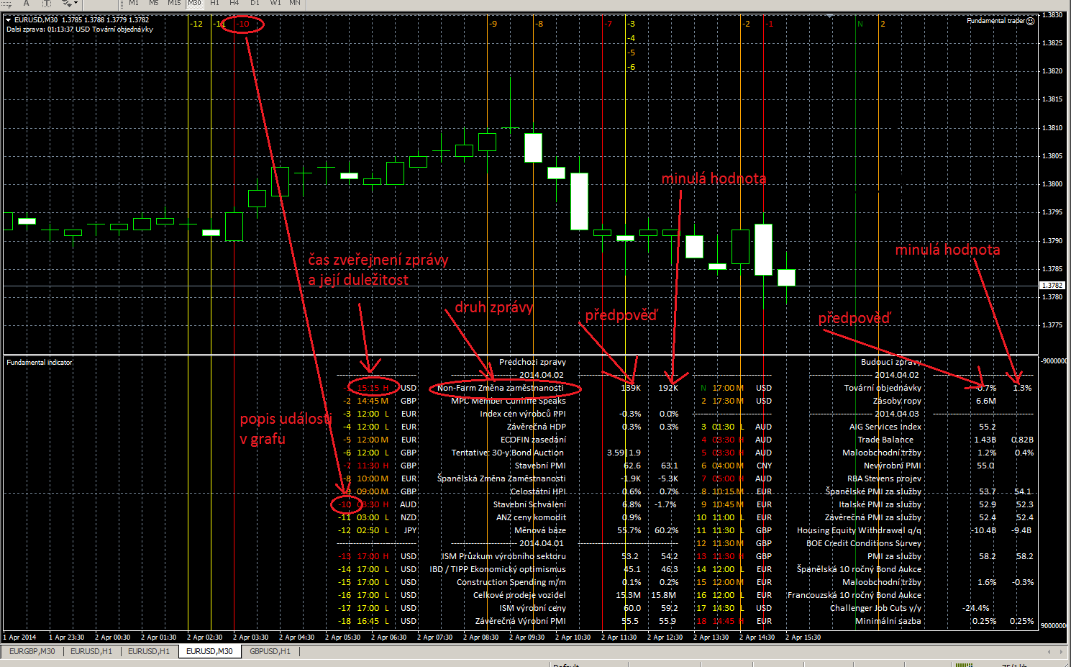This screenshot has width=1071, height=667.
Task: Click the Fundamental trader smiley icon
Action: coord(1030,21)
